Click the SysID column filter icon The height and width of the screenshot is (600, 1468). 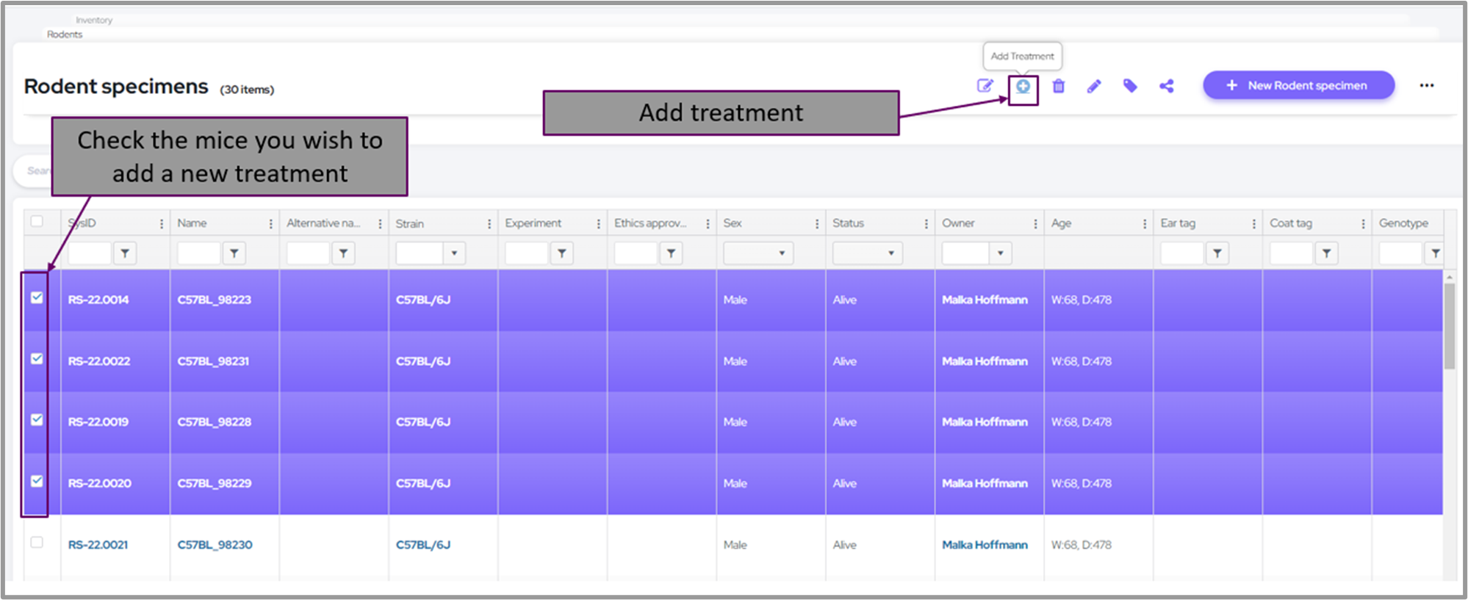pos(125,253)
